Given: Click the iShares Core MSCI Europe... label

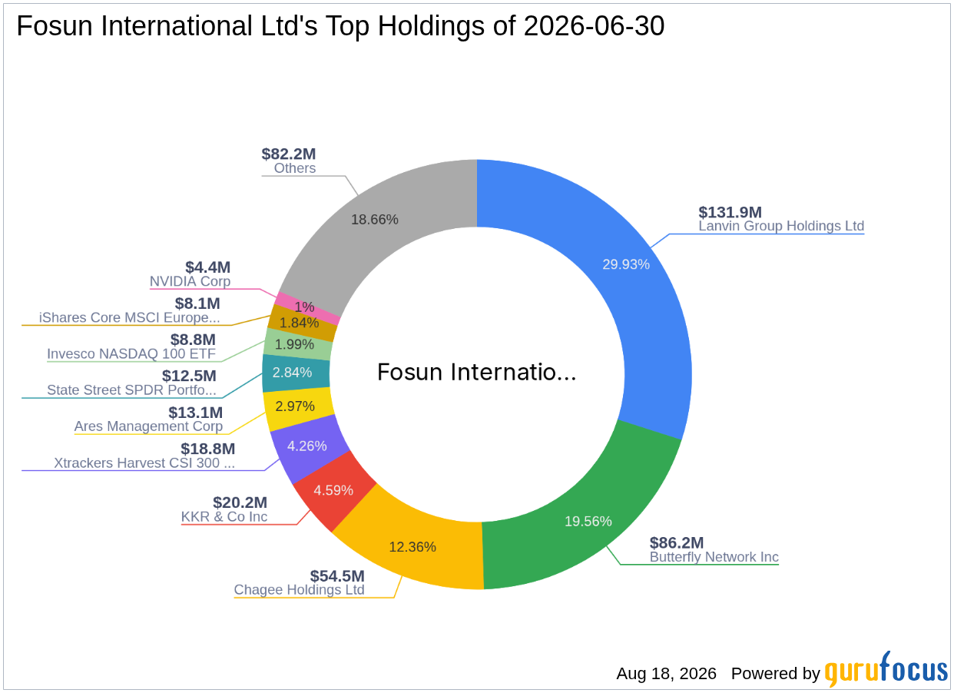Looking at the screenshot, I should point(130,317).
